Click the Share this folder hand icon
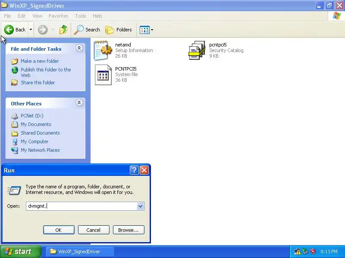The image size is (345, 258). click(x=15, y=83)
